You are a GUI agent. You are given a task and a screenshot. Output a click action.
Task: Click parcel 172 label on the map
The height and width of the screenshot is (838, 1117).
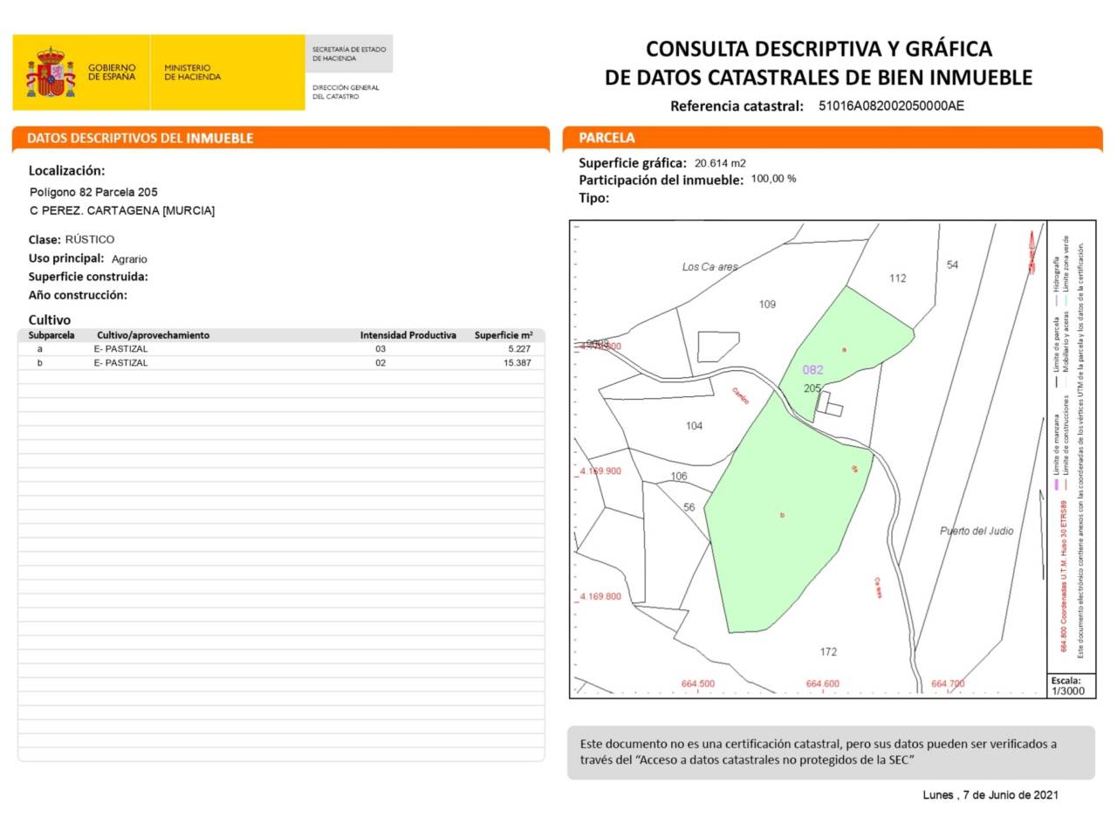828,652
